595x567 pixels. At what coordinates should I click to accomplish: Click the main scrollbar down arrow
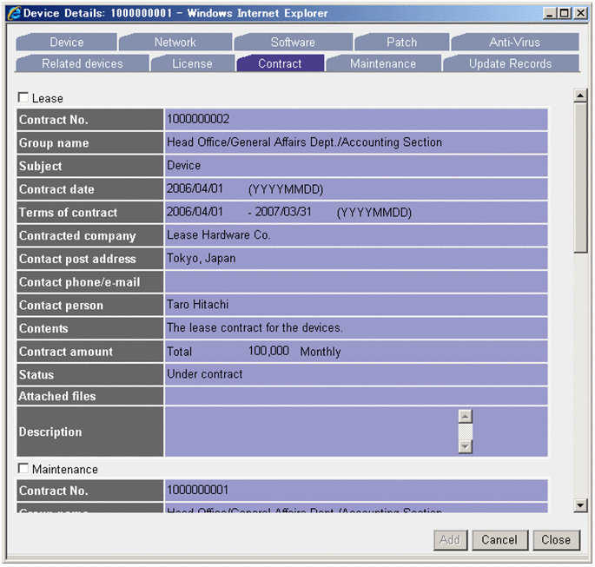[580, 505]
